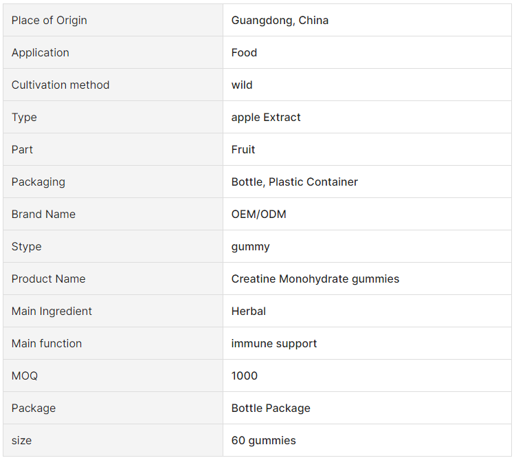Viewport: 514px width, 458px height.
Task: Select the Bottle Package value
Action: (x=271, y=408)
